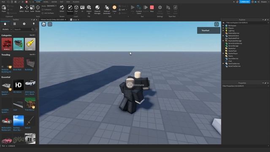Click See All beside Trending
The height and width of the screenshot is (152, 270).
tap(32, 54)
